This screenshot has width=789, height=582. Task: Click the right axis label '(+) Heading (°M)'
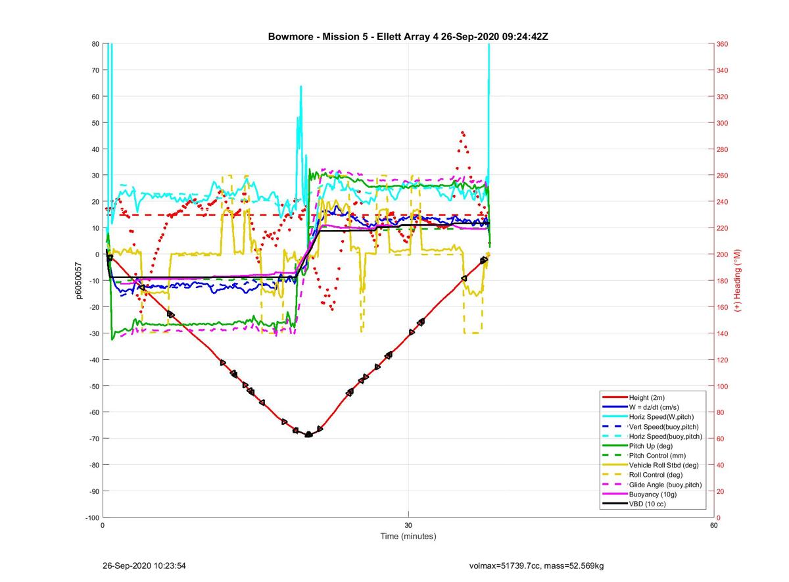[738, 281]
